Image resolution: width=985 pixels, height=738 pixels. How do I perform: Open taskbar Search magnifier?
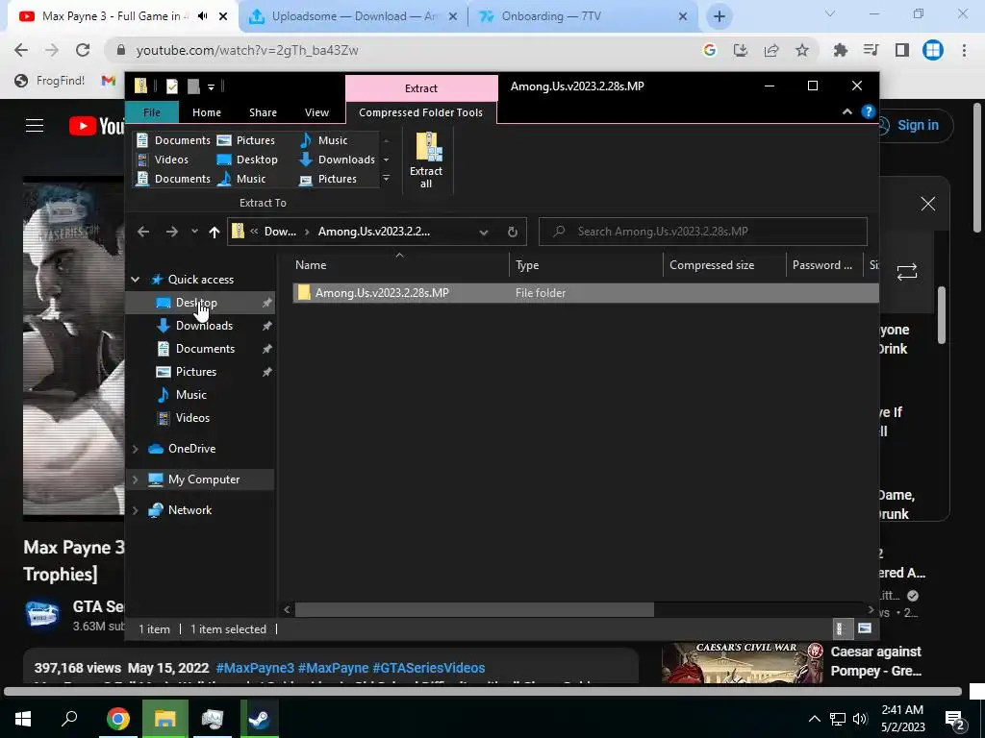click(x=69, y=719)
